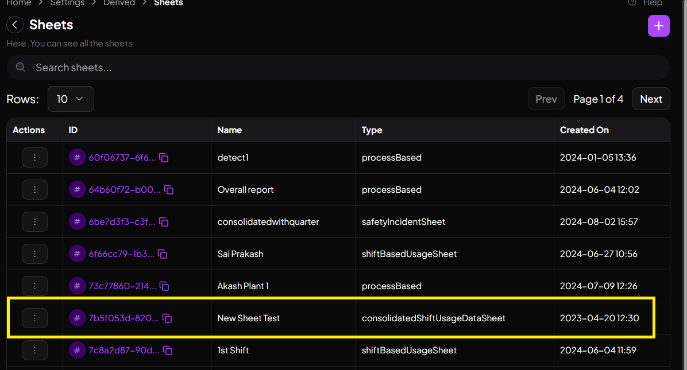Copy ID 6be7d3f3-c3f... of consolidatedwithquarter

click(164, 222)
